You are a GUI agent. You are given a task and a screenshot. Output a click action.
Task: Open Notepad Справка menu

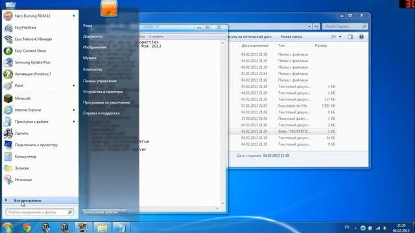156,36
